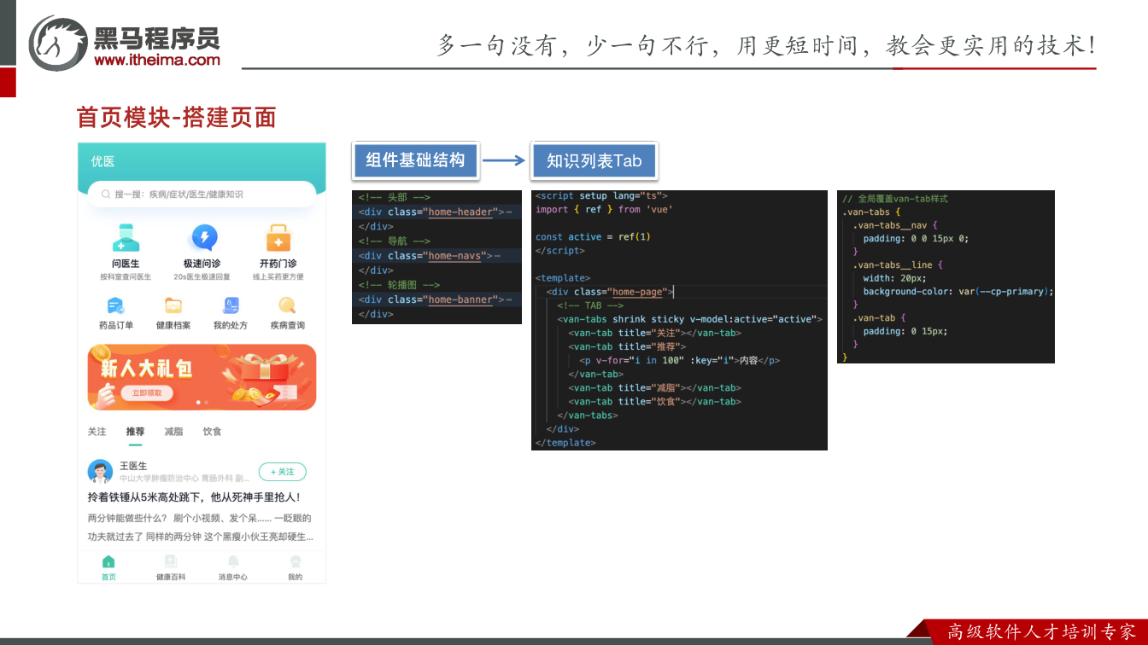Viewport: 1148px width, 645px height.
Task: Tap the 健康百科 bottom navigation icon
Action: coord(171,561)
